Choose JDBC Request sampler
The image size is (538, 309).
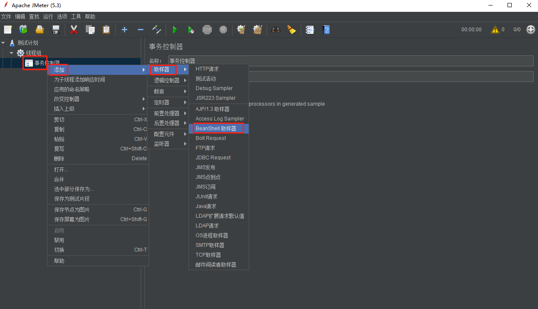(219, 158)
